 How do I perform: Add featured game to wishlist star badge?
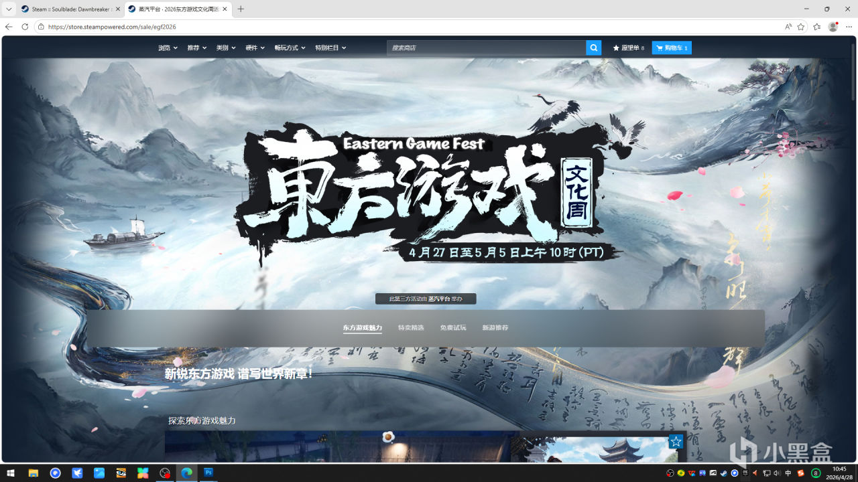click(x=676, y=442)
